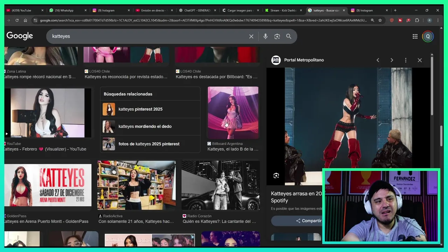
Task: Click the Zona Latina source label
Action: tap(16, 71)
